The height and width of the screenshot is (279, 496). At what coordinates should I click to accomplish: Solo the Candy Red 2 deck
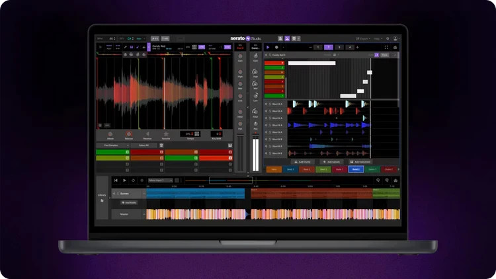pyautogui.click(x=270, y=55)
